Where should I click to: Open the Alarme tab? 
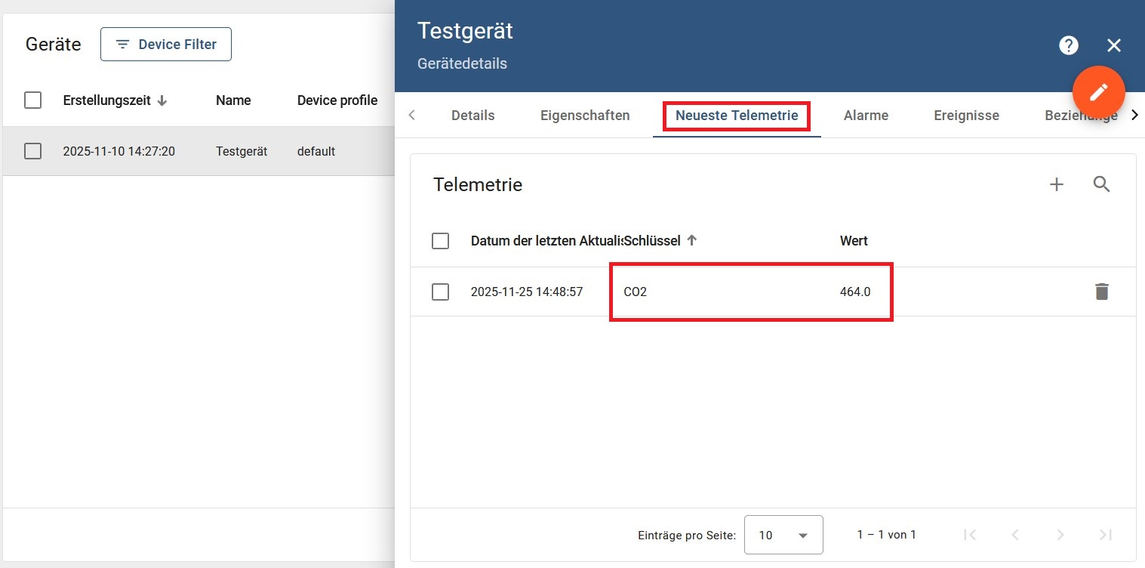[866, 116]
